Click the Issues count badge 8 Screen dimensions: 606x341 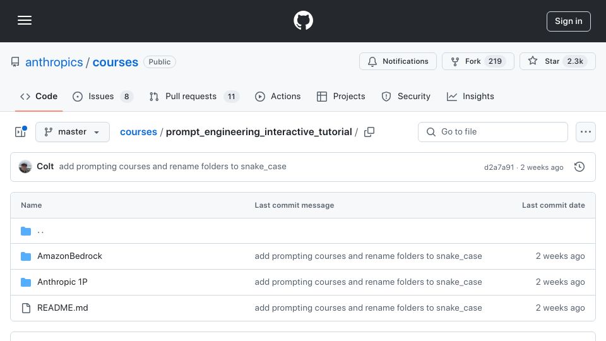(x=126, y=96)
